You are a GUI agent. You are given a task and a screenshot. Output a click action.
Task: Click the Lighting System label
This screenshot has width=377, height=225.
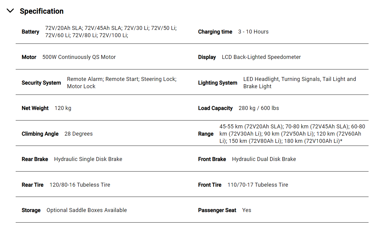click(218, 83)
